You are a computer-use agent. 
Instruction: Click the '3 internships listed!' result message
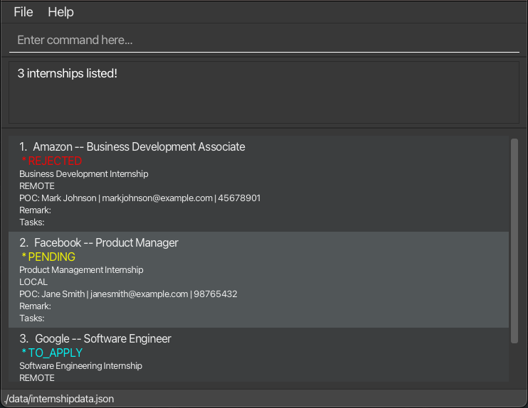[68, 73]
